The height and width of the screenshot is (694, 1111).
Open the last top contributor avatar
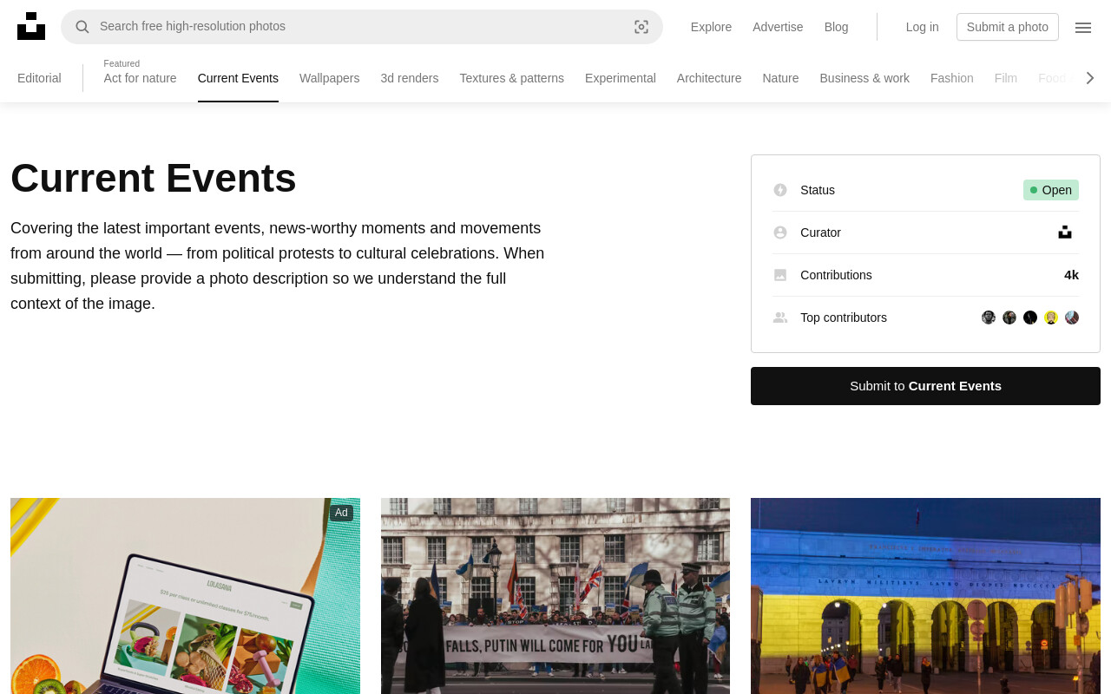(x=1072, y=318)
